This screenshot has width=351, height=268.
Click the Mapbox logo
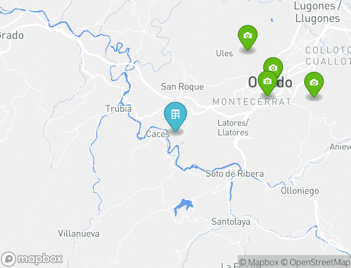tap(31, 259)
